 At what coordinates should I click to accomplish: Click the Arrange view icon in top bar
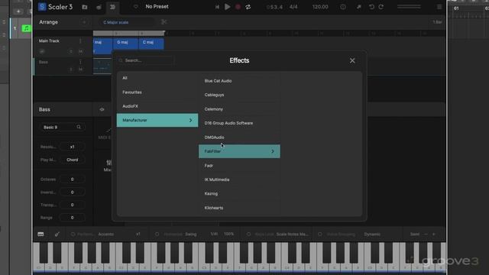point(112,7)
